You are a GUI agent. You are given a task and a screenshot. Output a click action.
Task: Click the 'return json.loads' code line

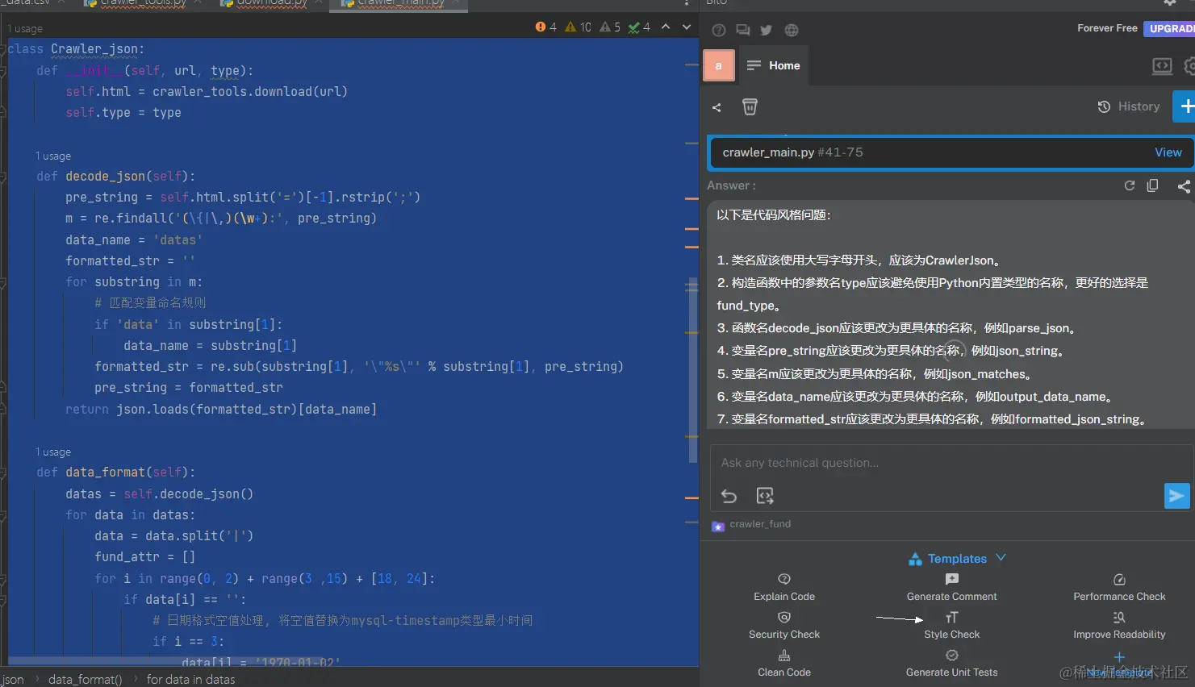(221, 410)
